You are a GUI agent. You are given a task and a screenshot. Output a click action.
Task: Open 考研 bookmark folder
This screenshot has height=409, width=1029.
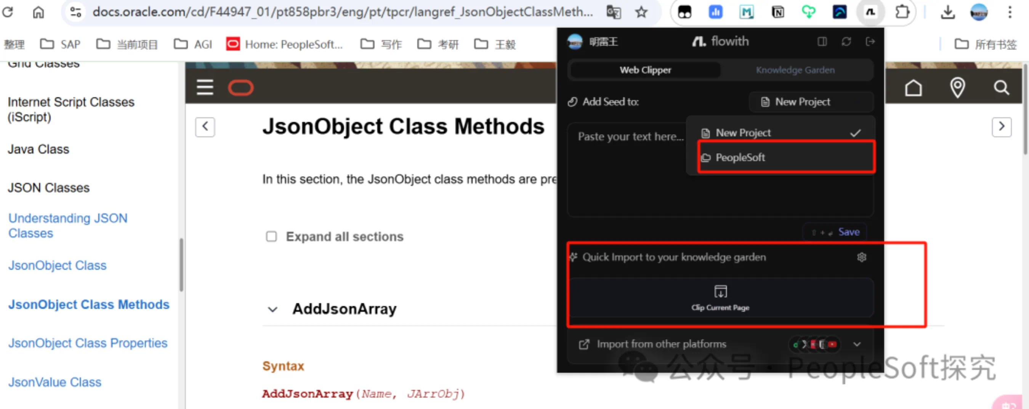click(x=438, y=44)
